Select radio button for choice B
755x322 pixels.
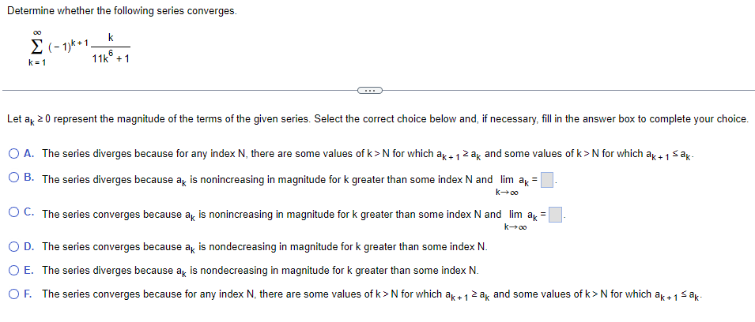click(14, 178)
